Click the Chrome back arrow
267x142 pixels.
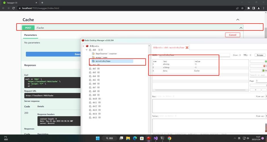(3, 8)
